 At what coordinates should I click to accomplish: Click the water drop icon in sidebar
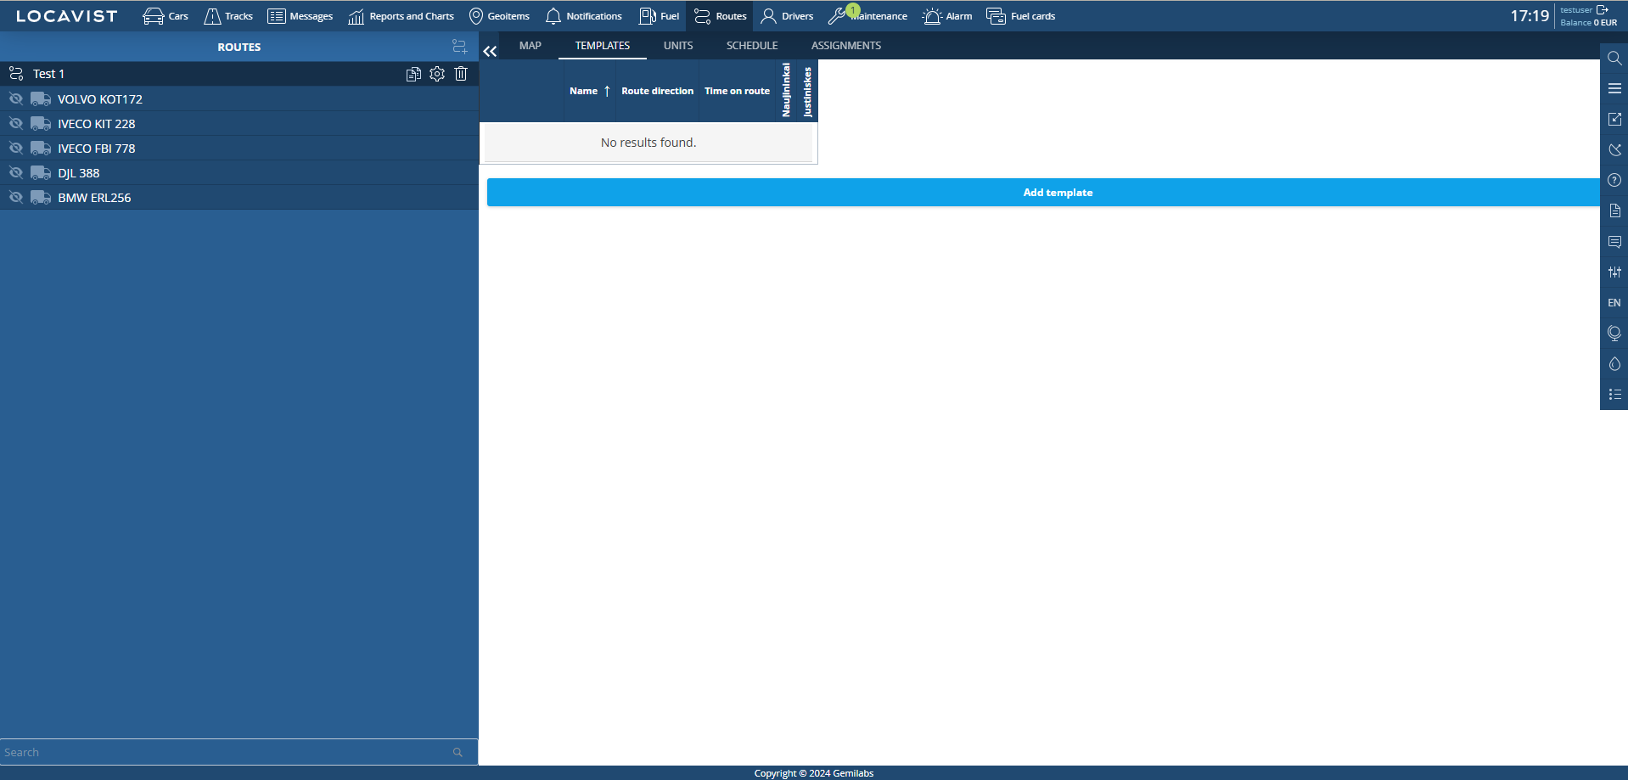click(1614, 364)
